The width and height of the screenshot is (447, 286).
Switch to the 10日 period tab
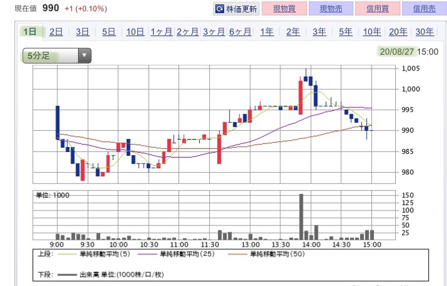(x=135, y=32)
